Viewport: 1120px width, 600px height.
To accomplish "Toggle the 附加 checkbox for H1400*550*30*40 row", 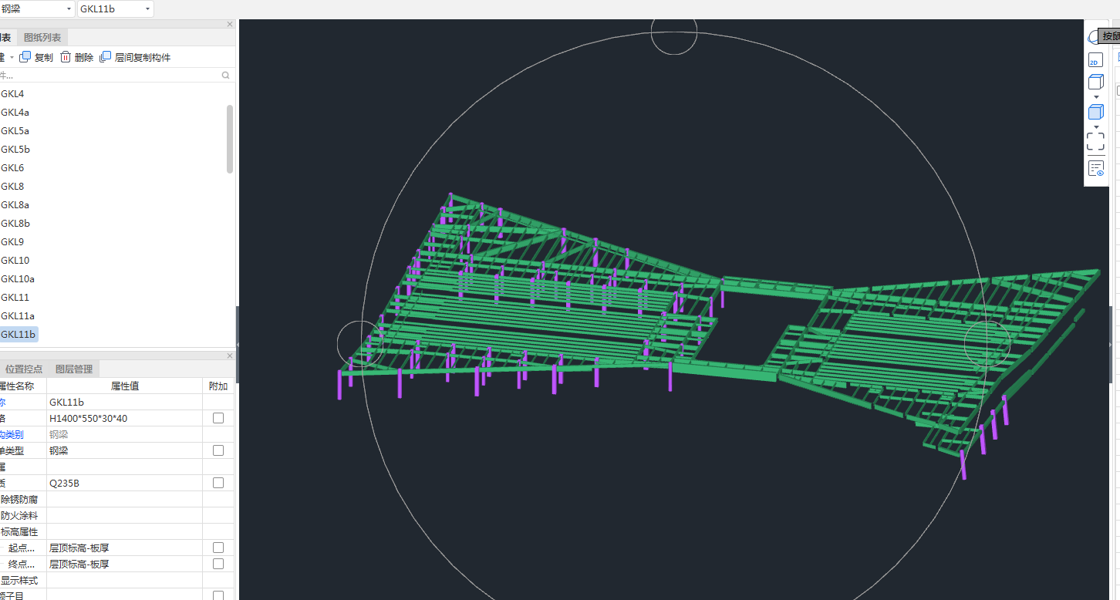I will [218, 418].
